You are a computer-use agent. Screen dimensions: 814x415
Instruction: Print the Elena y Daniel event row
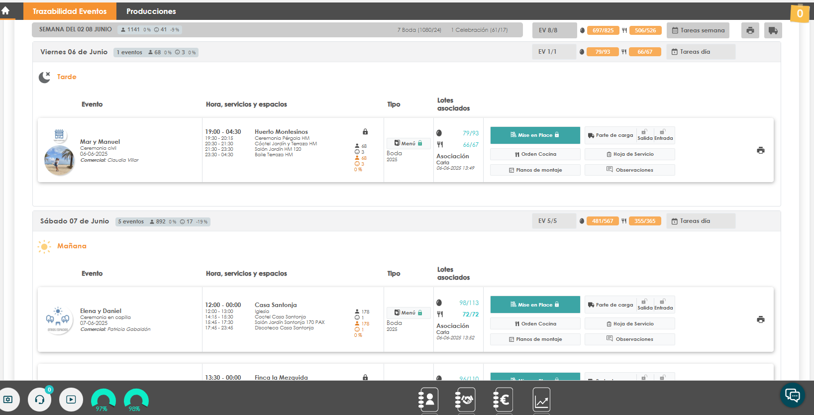761,319
